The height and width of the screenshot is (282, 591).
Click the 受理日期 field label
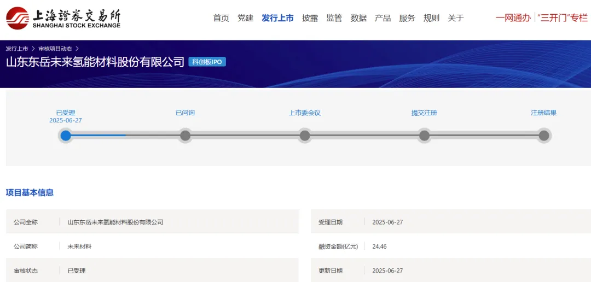[x=331, y=222]
